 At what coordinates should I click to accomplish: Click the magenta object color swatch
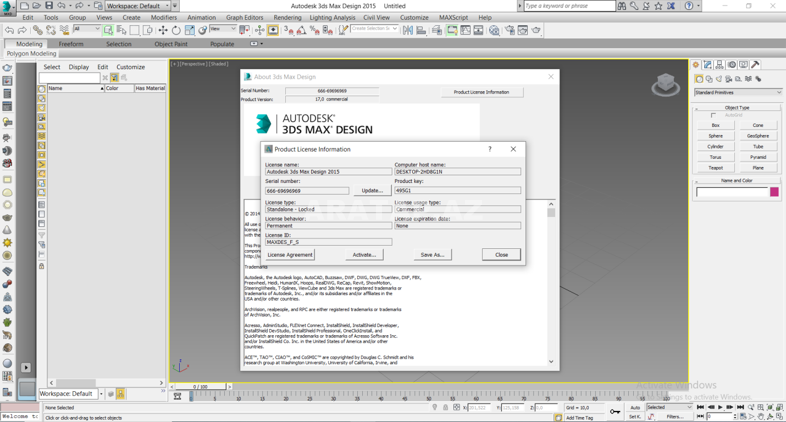pos(774,192)
